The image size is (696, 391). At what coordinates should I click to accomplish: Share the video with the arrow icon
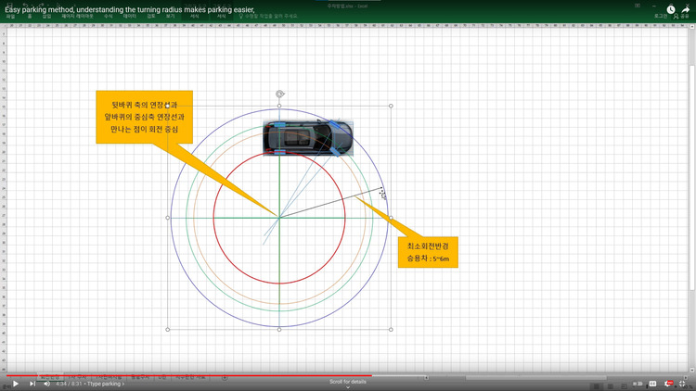pyautogui.click(x=686, y=9)
